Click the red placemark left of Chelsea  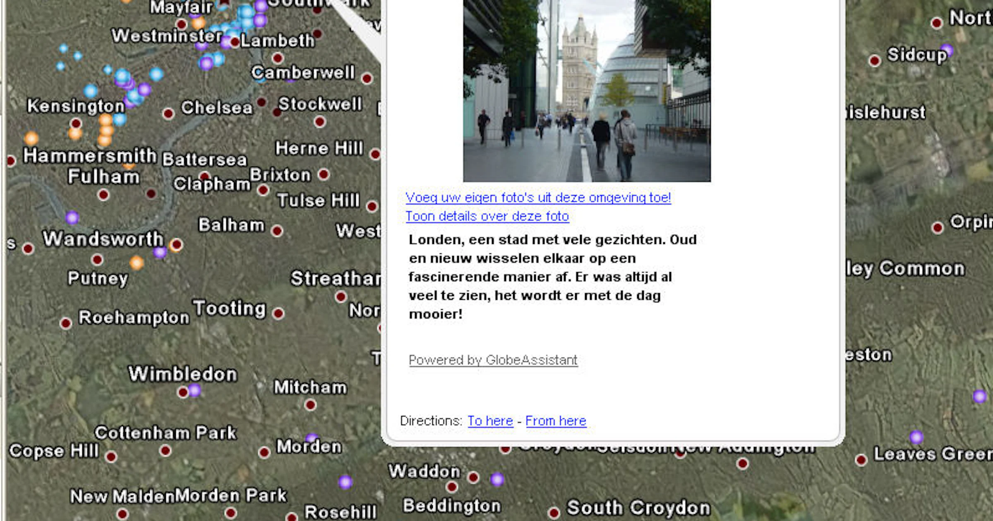coord(168,114)
